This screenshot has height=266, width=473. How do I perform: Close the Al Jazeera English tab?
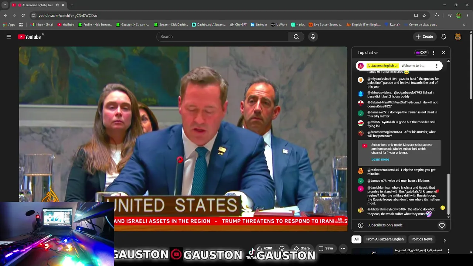point(63,5)
